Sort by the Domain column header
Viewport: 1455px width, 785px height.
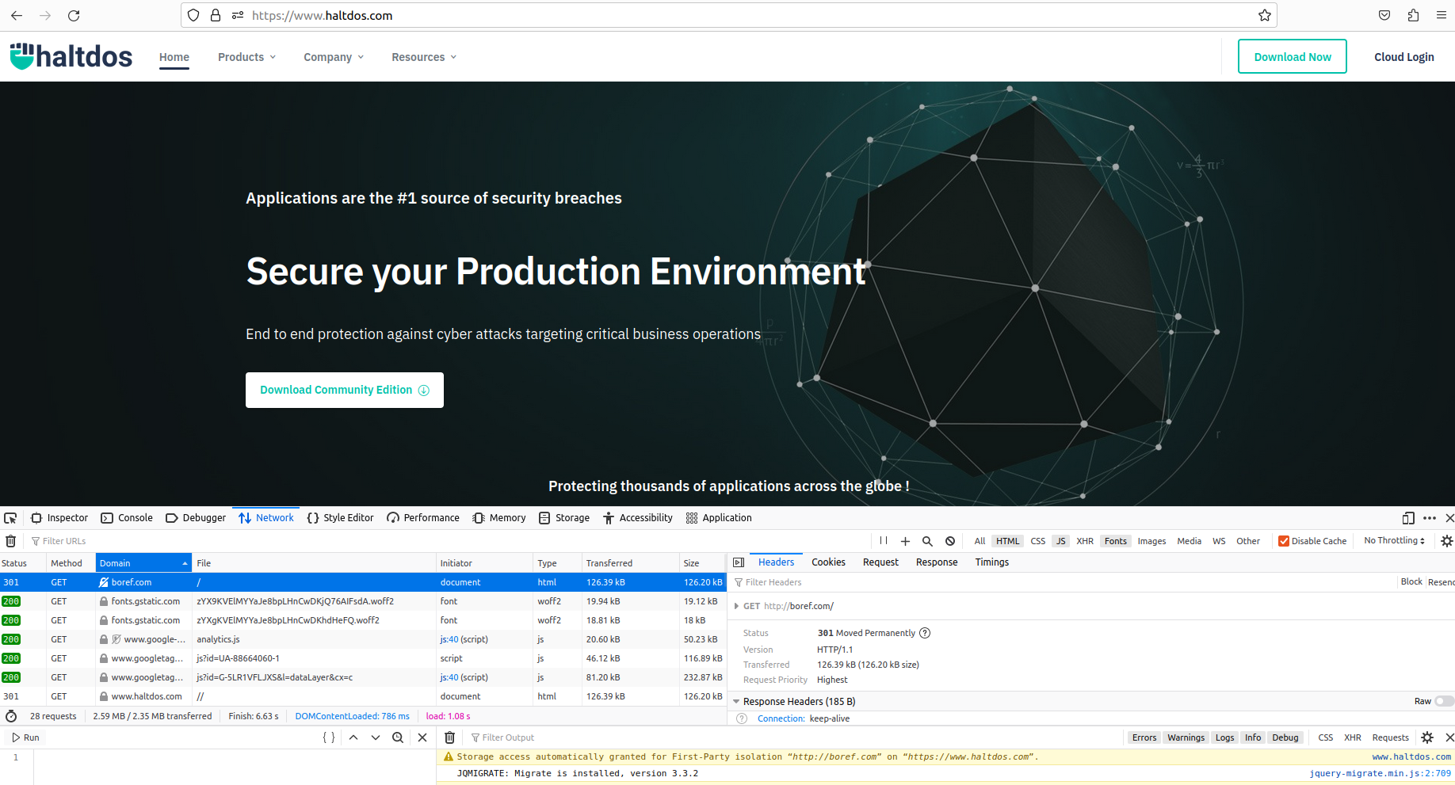(143, 563)
